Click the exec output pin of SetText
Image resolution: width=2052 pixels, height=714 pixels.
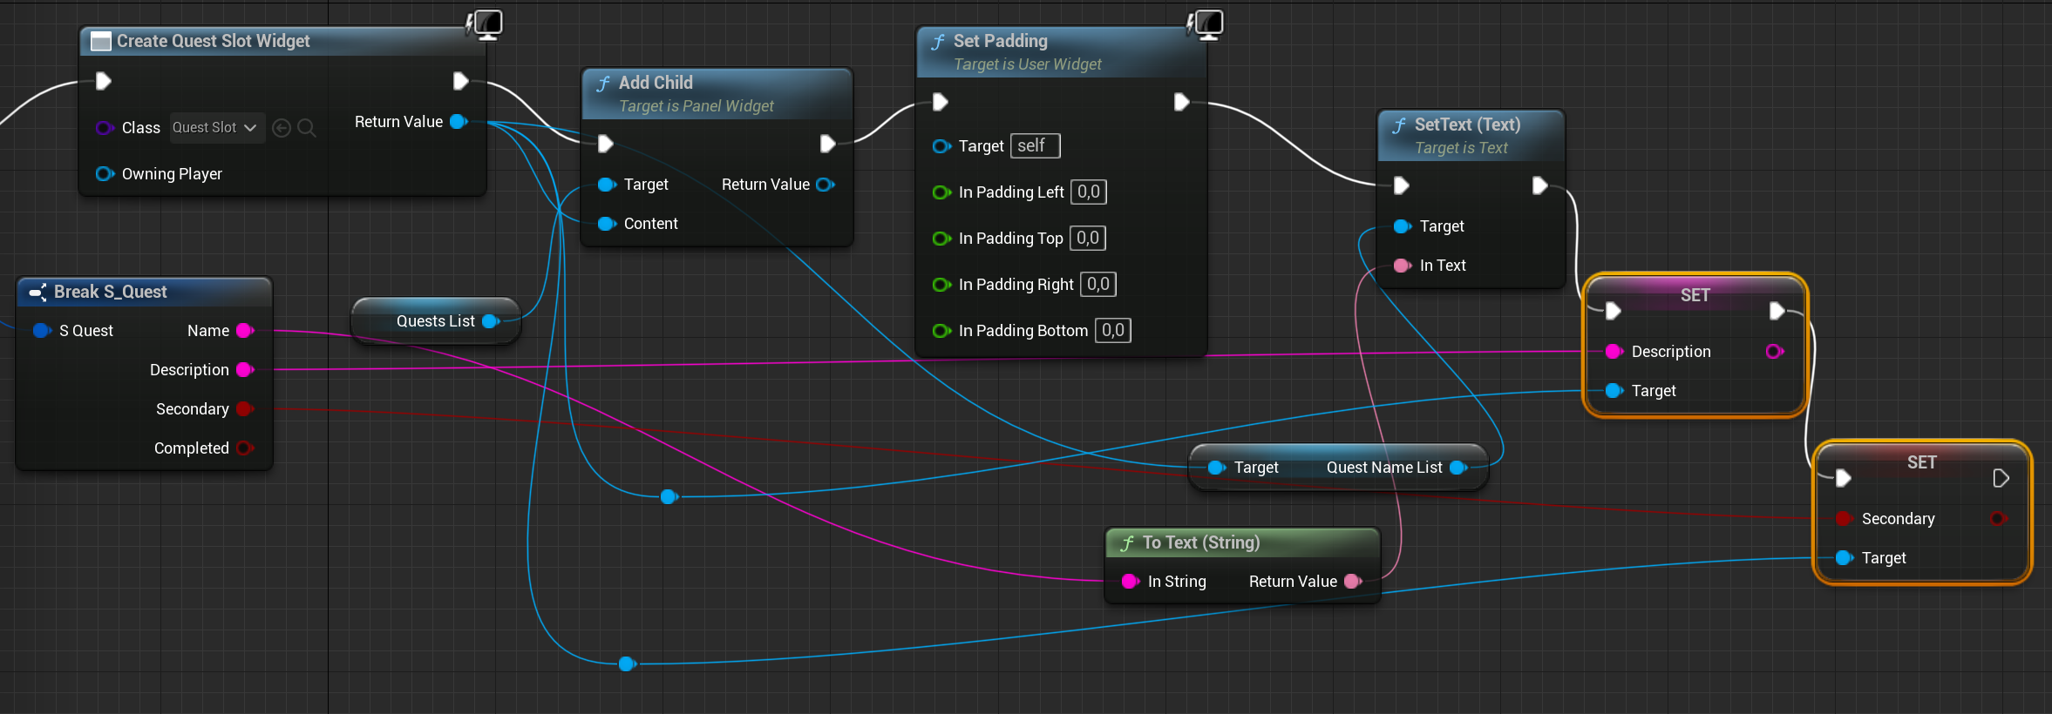(x=1540, y=185)
